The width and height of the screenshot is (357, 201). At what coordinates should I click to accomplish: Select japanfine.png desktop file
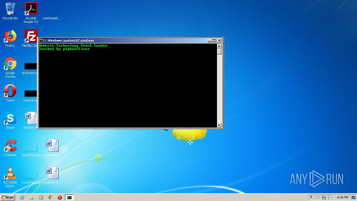point(31,151)
